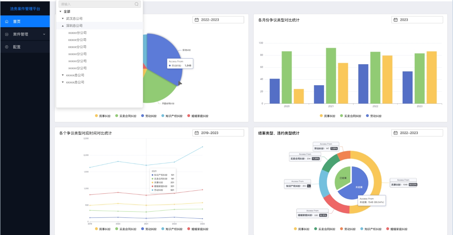This screenshot has width=453, height=235.
Task: Toggle 劳动纠纷 legend under the pie chart
Action: [149, 116]
